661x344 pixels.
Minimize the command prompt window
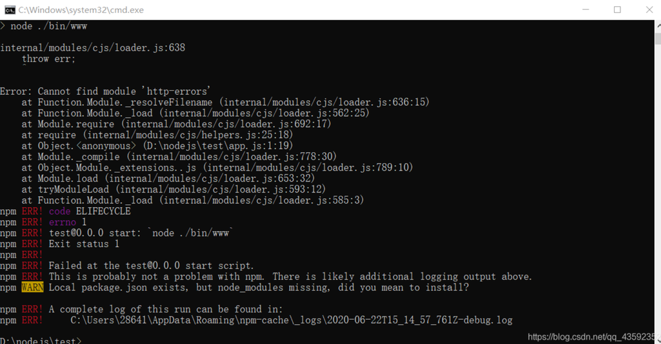click(586, 10)
